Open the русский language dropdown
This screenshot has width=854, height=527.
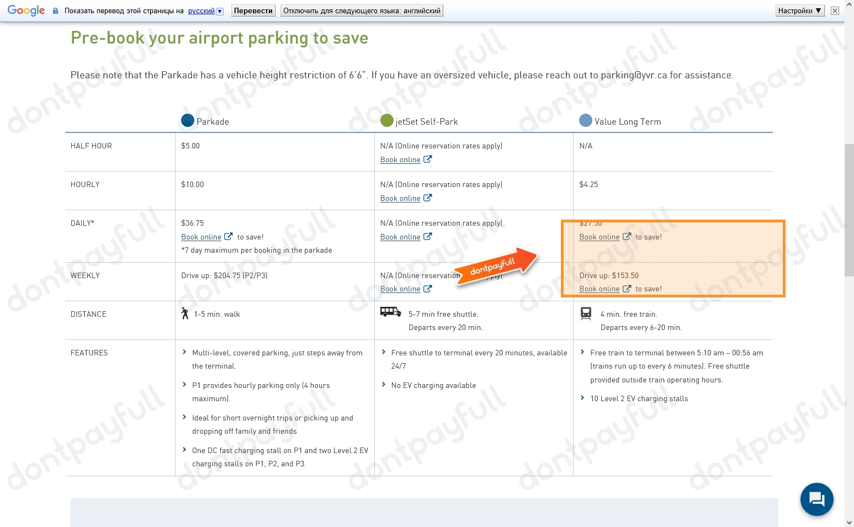tap(220, 10)
